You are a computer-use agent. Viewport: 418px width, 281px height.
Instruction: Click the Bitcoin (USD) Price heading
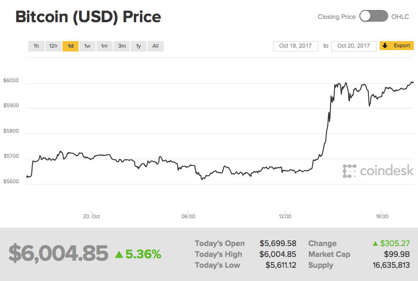tap(88, 17)
